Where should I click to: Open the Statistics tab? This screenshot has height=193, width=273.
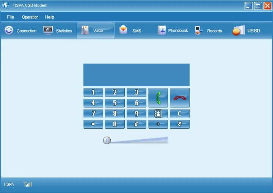point(58,31)
